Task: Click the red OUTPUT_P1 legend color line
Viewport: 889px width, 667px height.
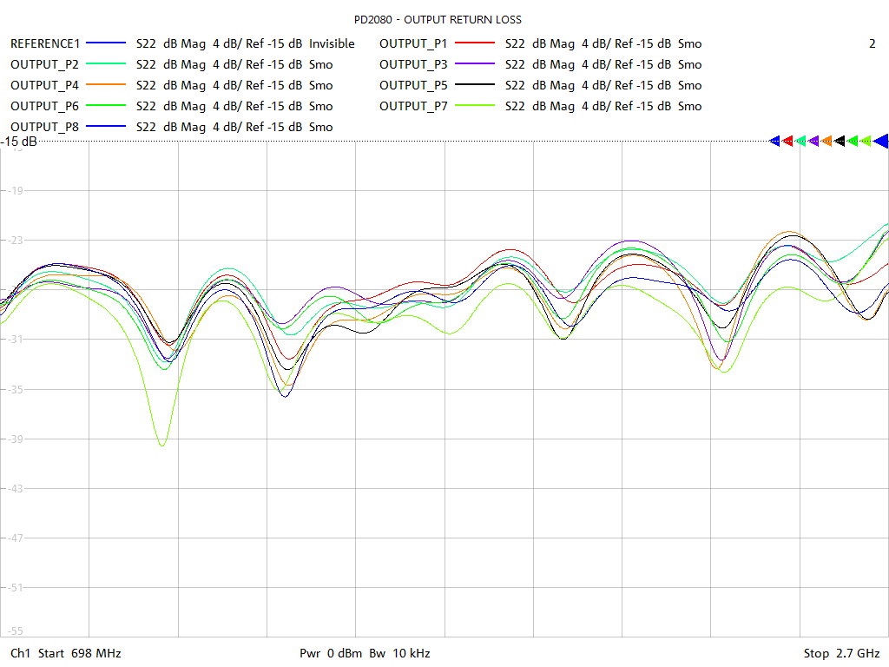Action: pos(475,43)
